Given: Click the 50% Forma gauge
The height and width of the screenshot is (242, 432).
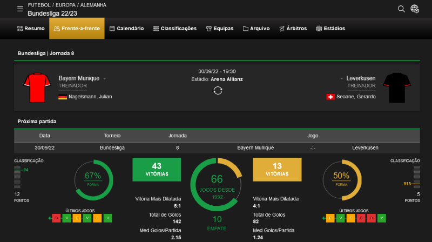Looking at the screenshot, I should coord(342,180).
